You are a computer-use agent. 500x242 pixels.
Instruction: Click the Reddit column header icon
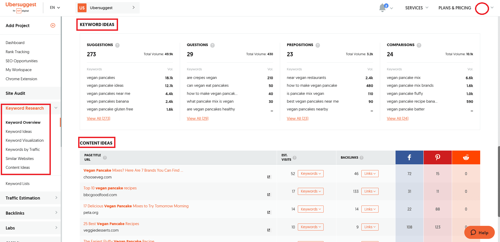(x=466, y=157)
